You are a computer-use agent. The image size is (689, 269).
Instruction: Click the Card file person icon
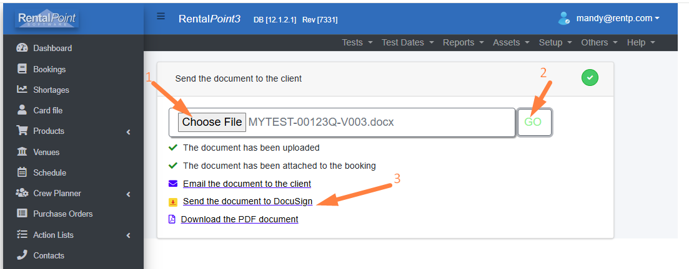click(x=22, y=110)
